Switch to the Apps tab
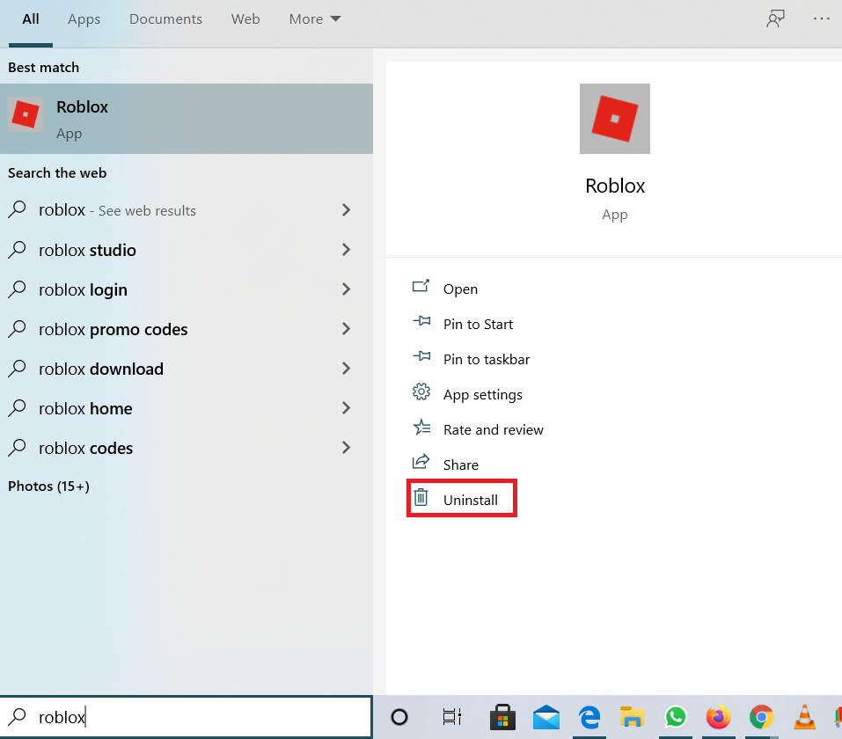The image size is (842, 739). click(84, 19)
